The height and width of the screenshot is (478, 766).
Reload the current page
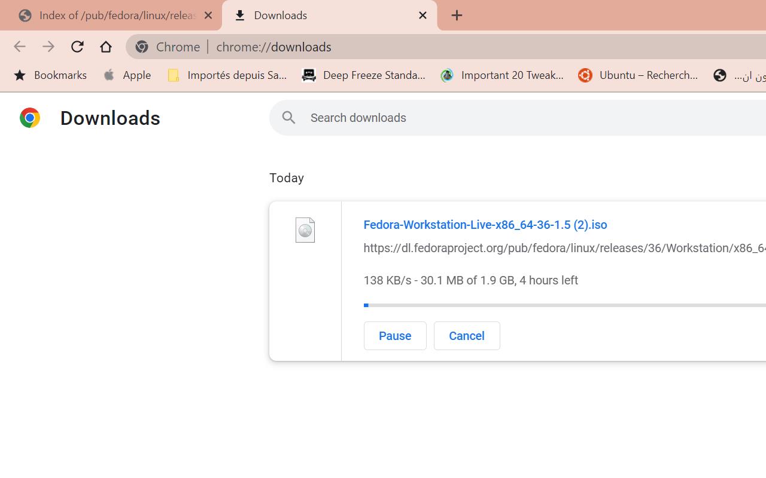tap(77, 47)
